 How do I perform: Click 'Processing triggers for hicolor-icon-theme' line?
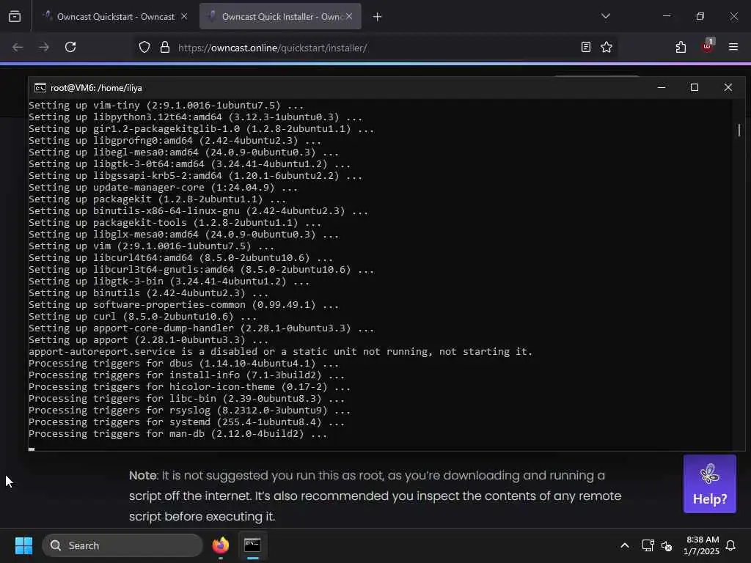click(x=189, y=387)
